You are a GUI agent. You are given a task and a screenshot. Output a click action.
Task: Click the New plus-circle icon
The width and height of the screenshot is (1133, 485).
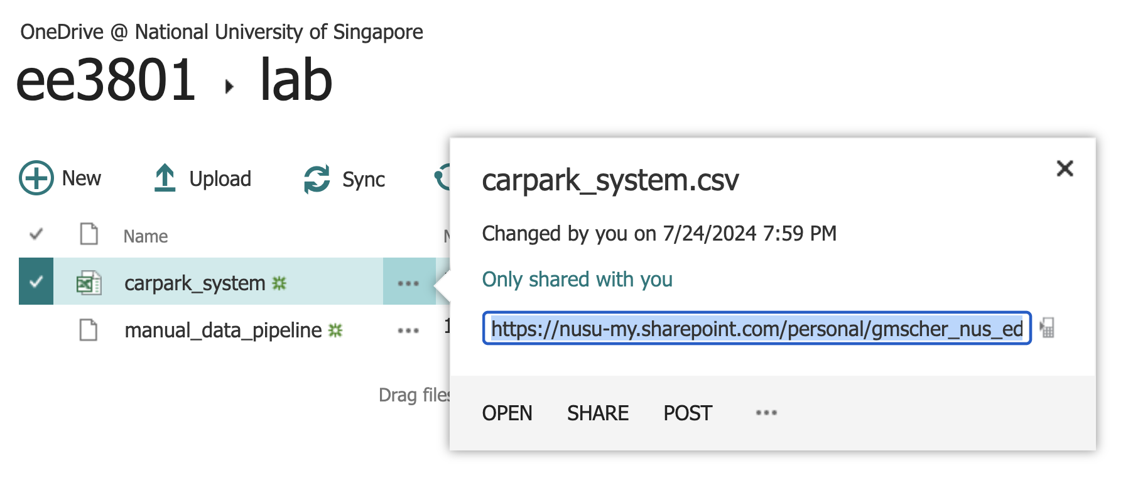[x=36, y=178]
